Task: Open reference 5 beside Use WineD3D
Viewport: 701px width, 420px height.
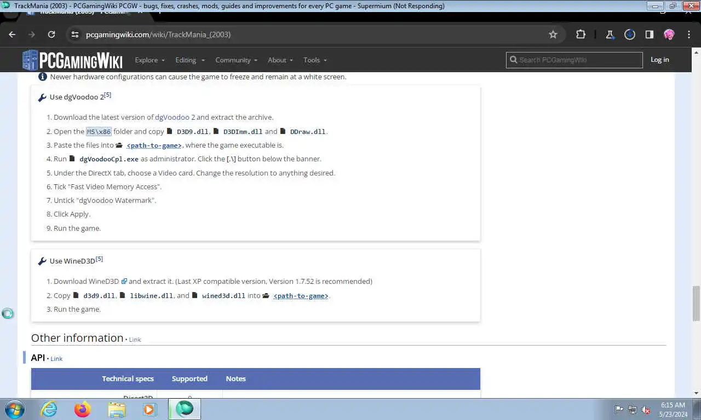Action: tap(99, 259)
